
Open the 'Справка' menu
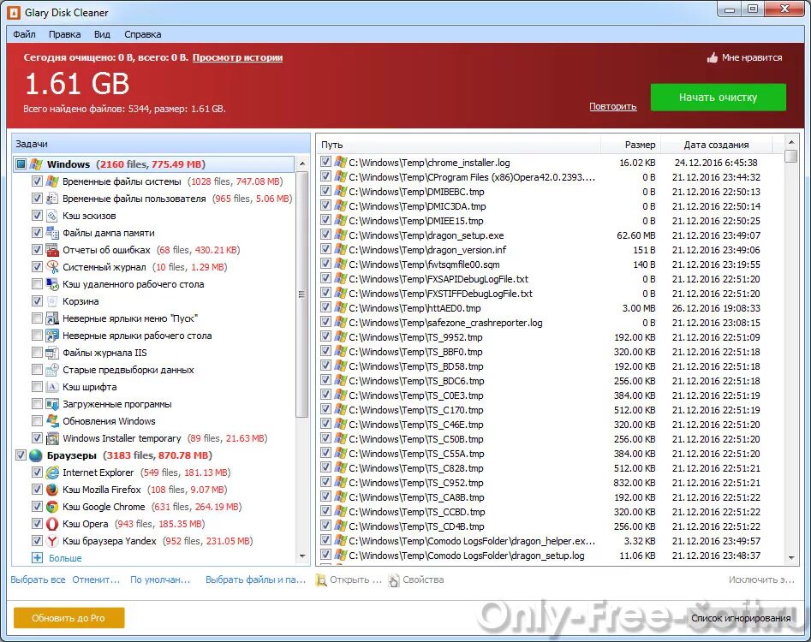click(x=143, y=34)
